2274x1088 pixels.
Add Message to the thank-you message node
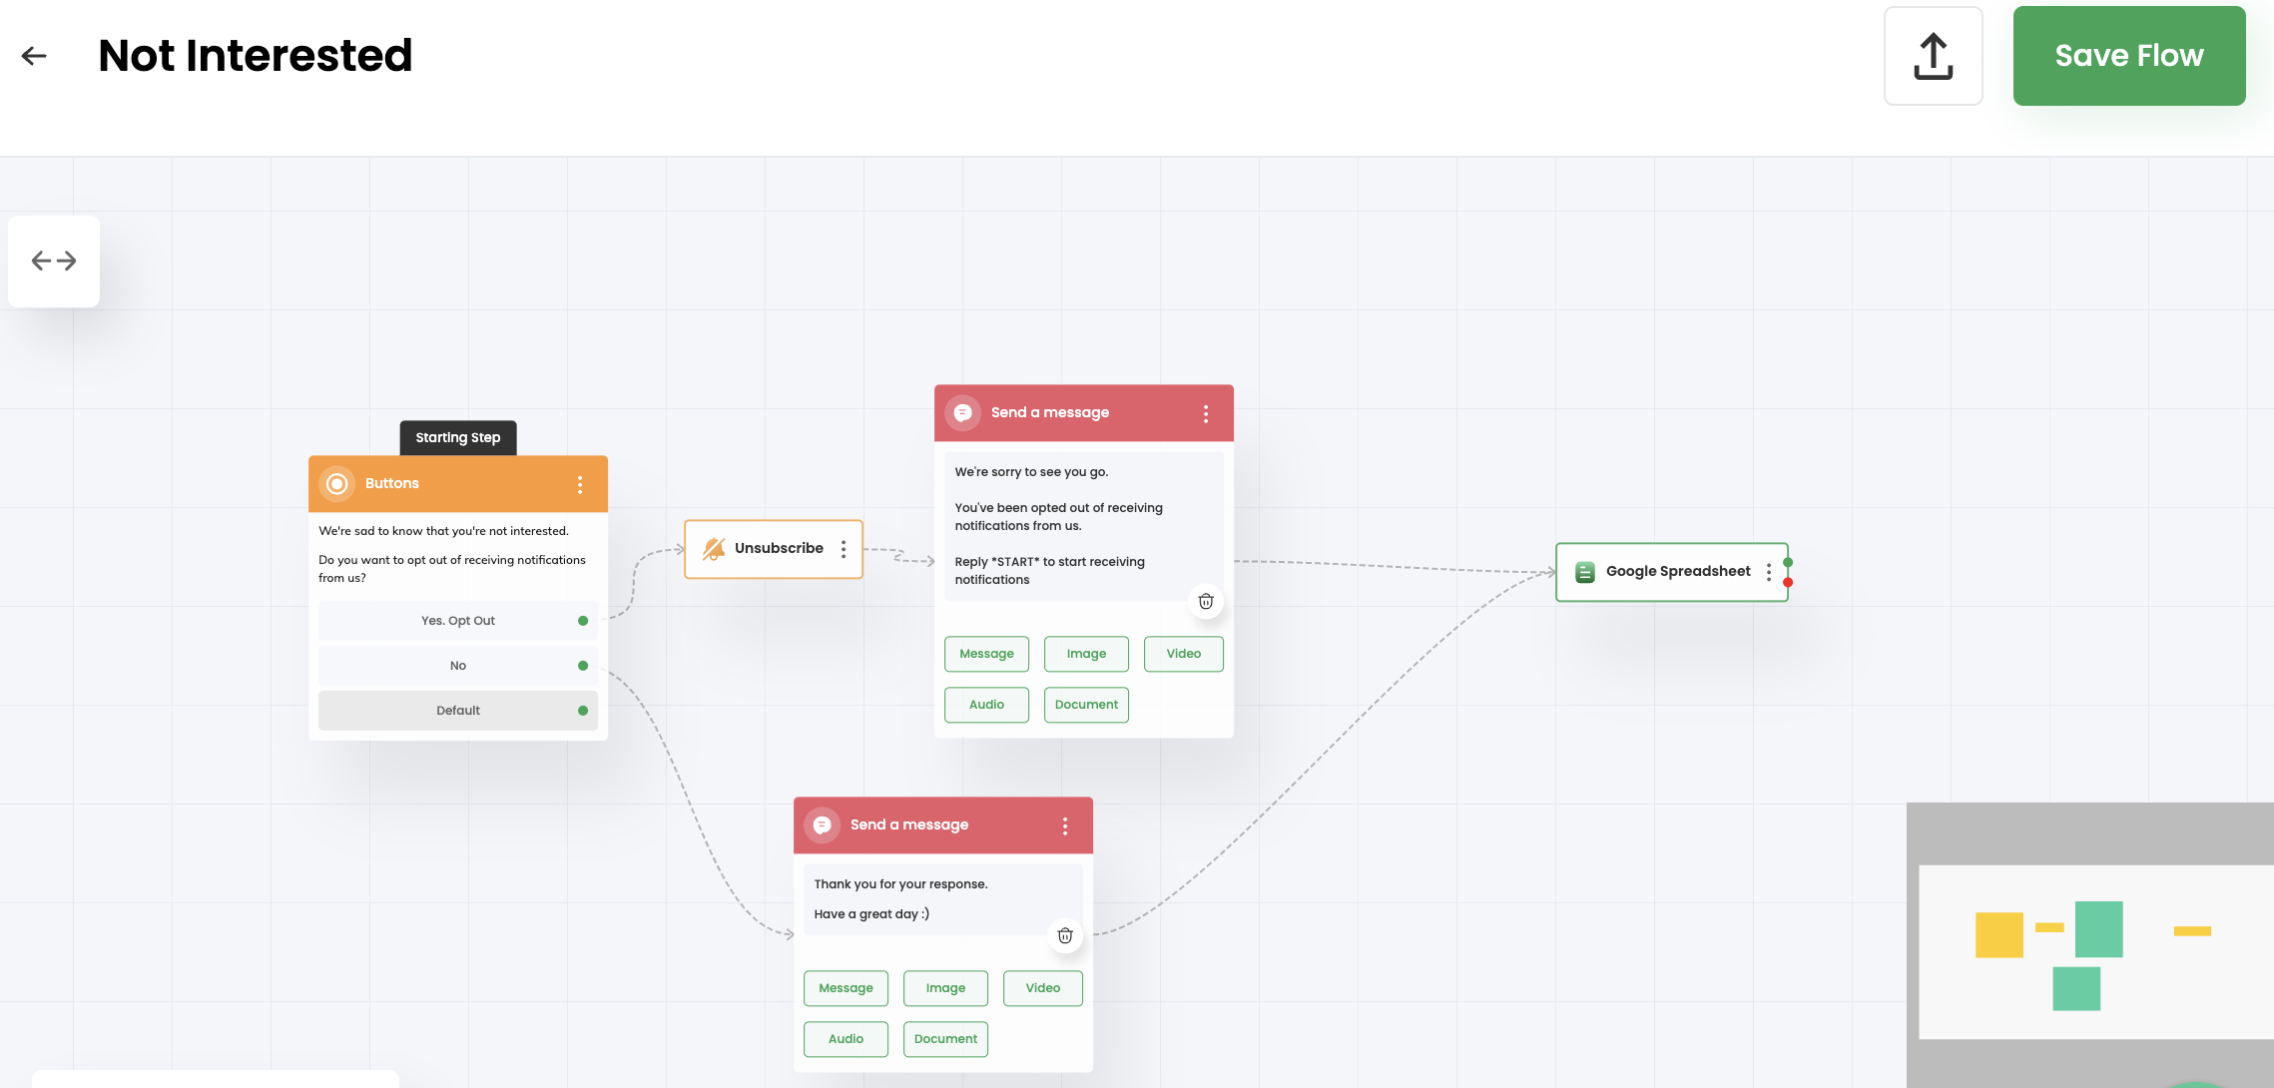(846, 988)
